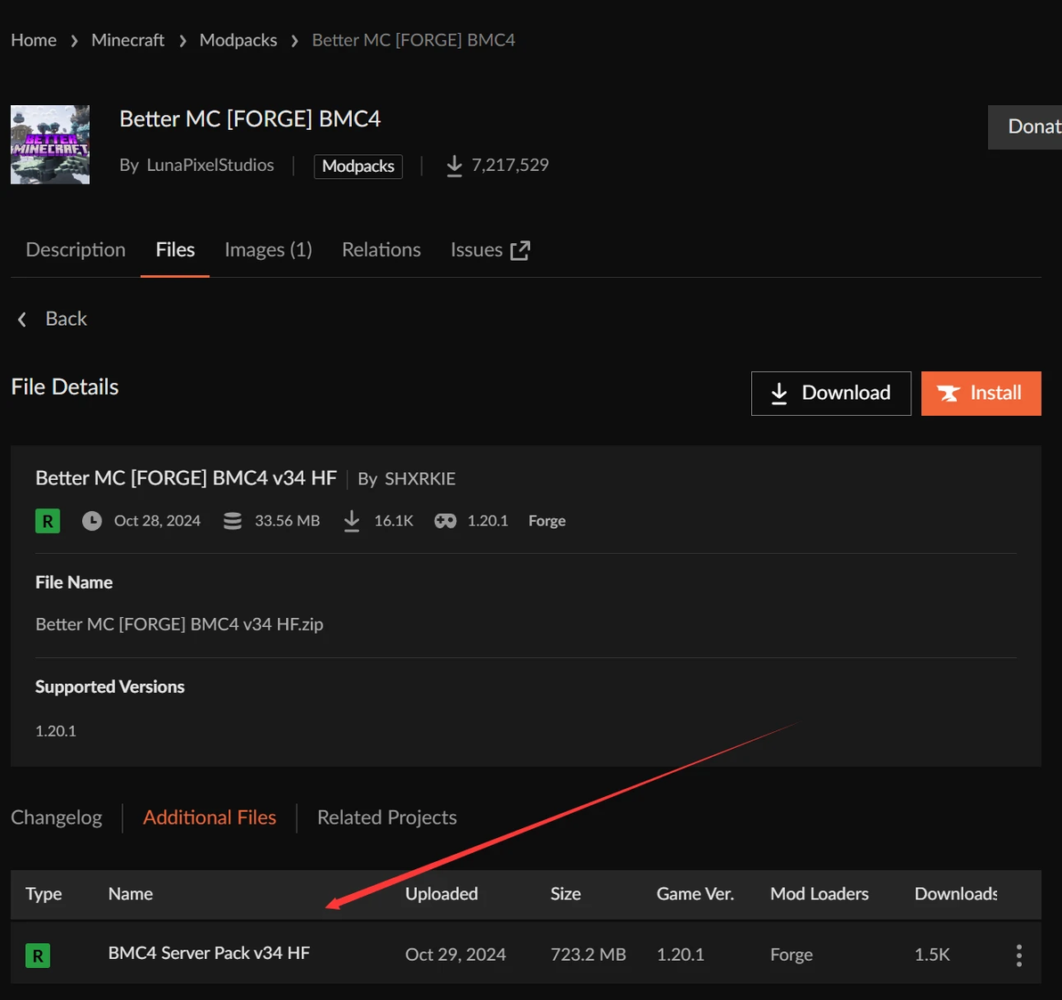Click the Back chevron arrow icon
The height and width of the screenshot is (1000, 1062).
pyautogui.click(x=22, y=319)
